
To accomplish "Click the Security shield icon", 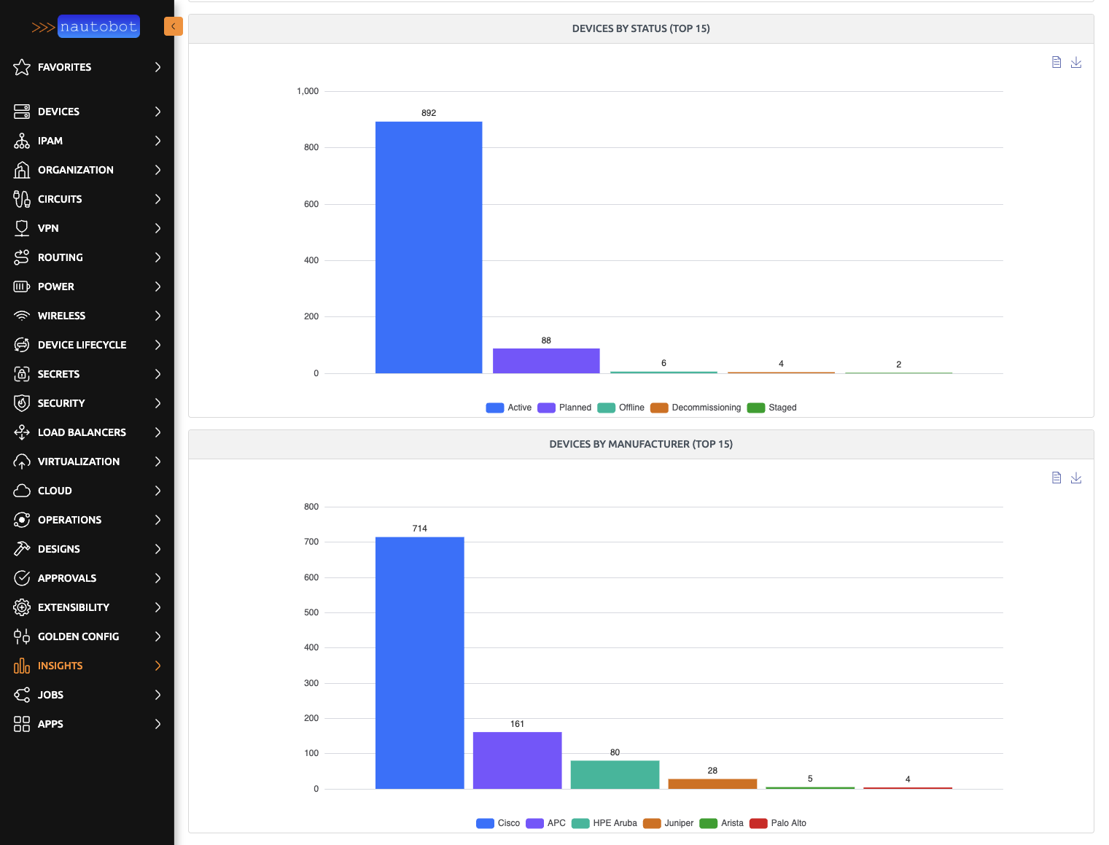I will (22, 403).
